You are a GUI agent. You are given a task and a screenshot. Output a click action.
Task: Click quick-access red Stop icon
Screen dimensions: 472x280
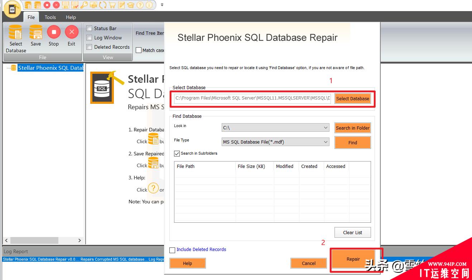(x=47, y=5)
